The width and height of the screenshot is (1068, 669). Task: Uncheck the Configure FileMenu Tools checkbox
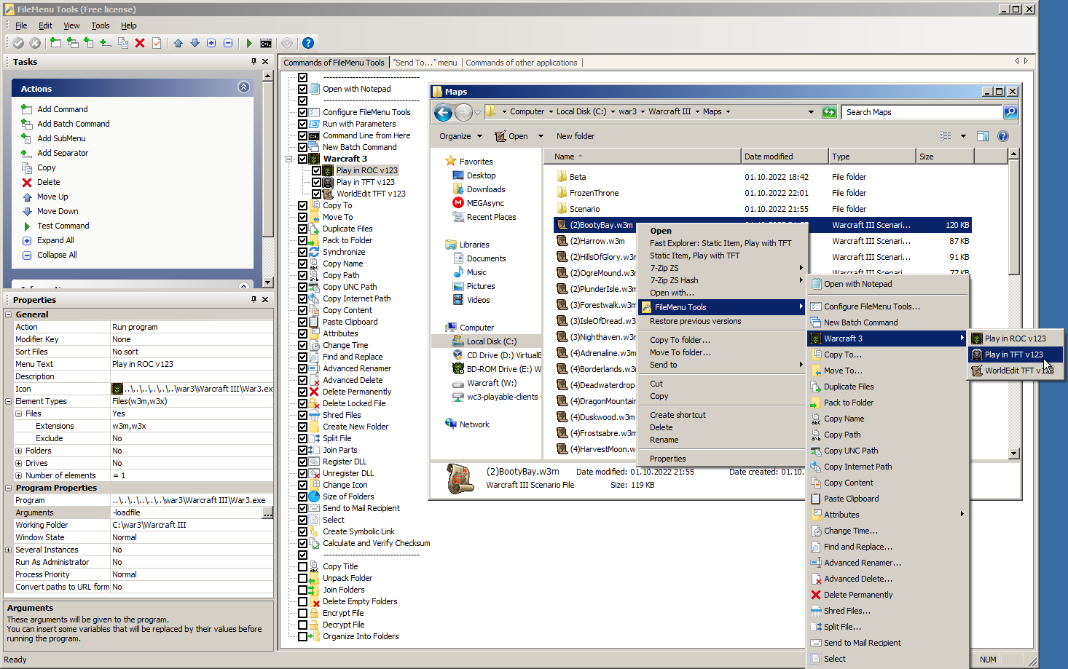click(x=302, y=112)
